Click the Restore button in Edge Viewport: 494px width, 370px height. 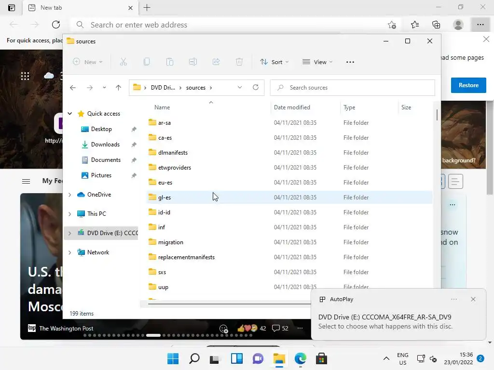pyautogui.click(x=468, y=85)
